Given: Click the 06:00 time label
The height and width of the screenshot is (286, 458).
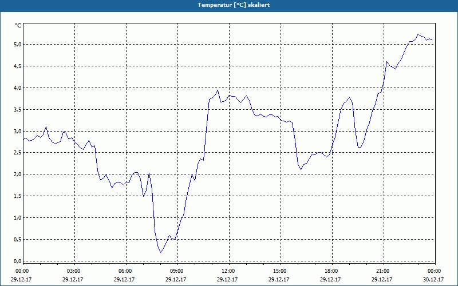Looking at the screenshot, I should [125, 271].
